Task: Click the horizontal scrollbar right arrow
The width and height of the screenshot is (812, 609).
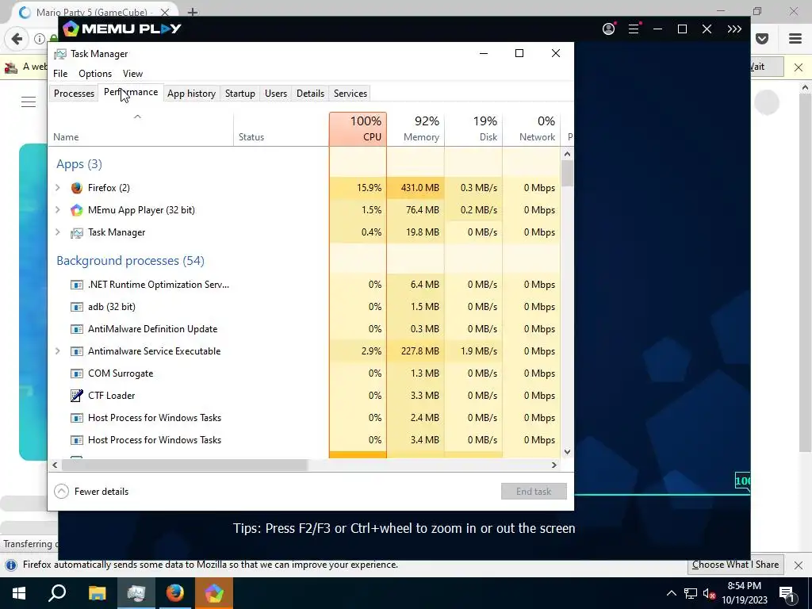Action: 553,465
